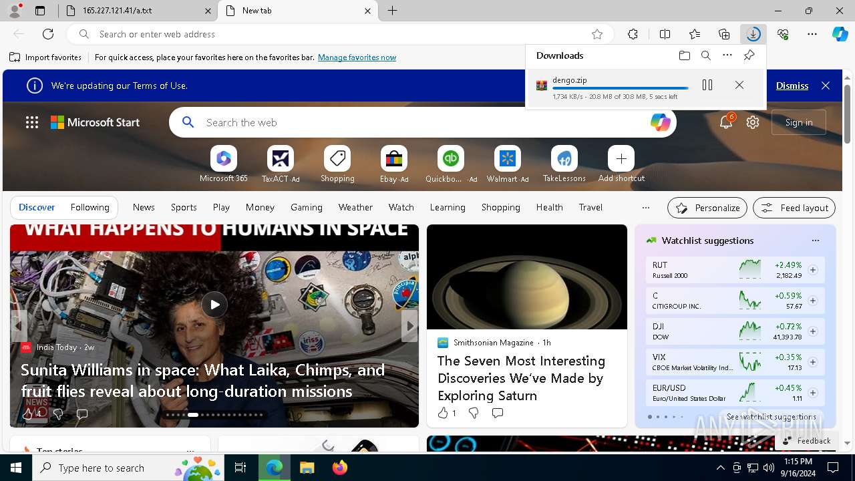Cancel the dengo.zip download
855x481 pixels.
click(x=739, y=85)
